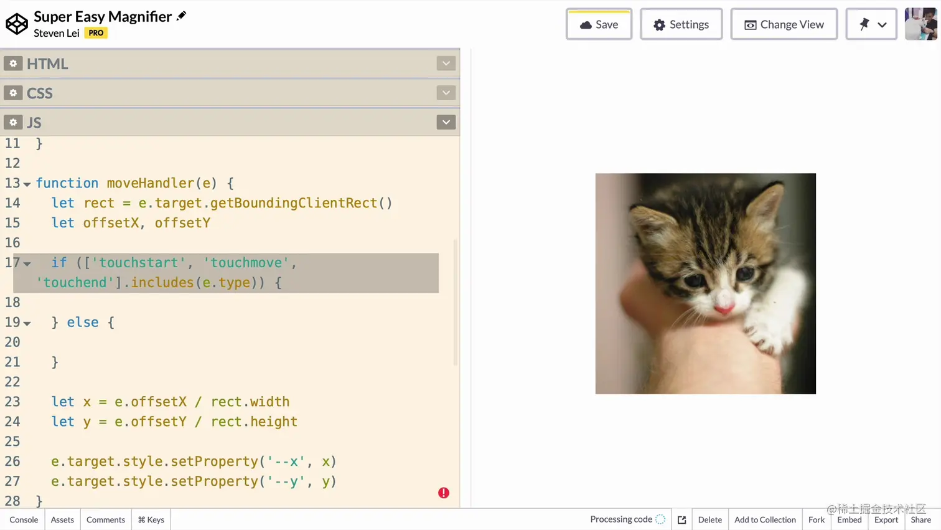Save the pen
The width and height of the screenshot is (941, 530).
[x=599, y=24]
